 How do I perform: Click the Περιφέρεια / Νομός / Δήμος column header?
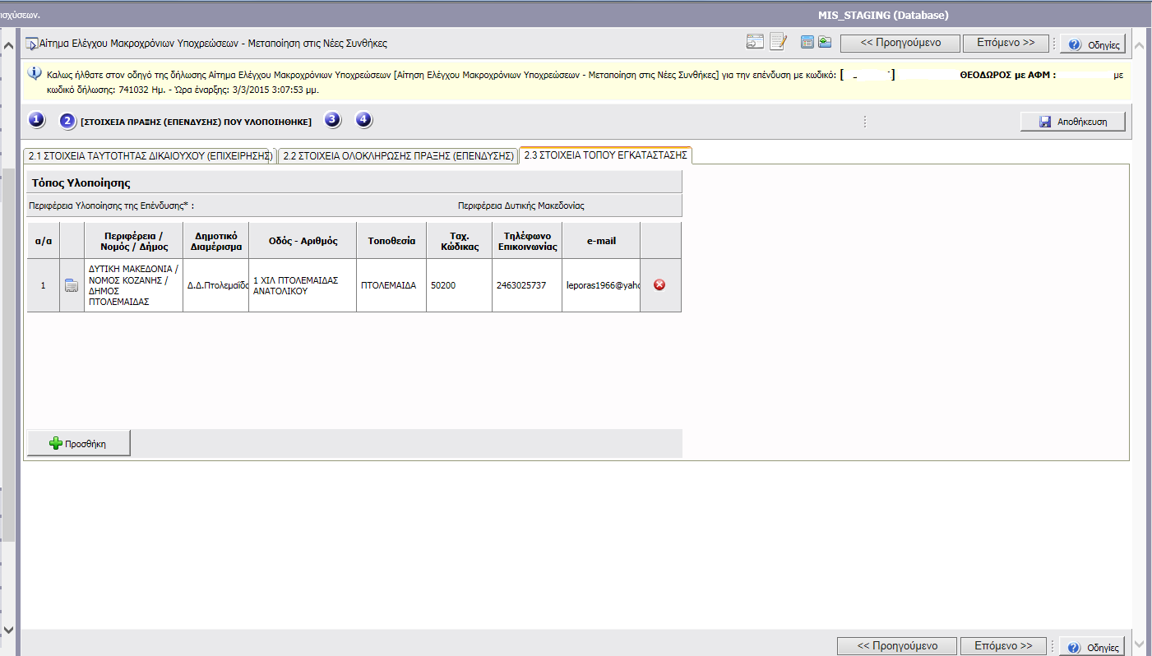(133, 241)
